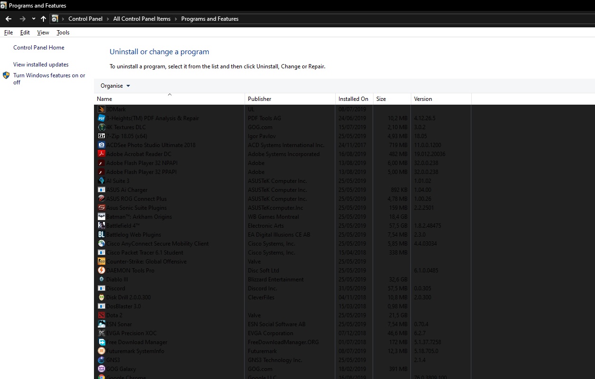The image size is (595, 379).
Task: Click the Adobe Acrobat Reader DC icon
Action: [x=102, y=154]
